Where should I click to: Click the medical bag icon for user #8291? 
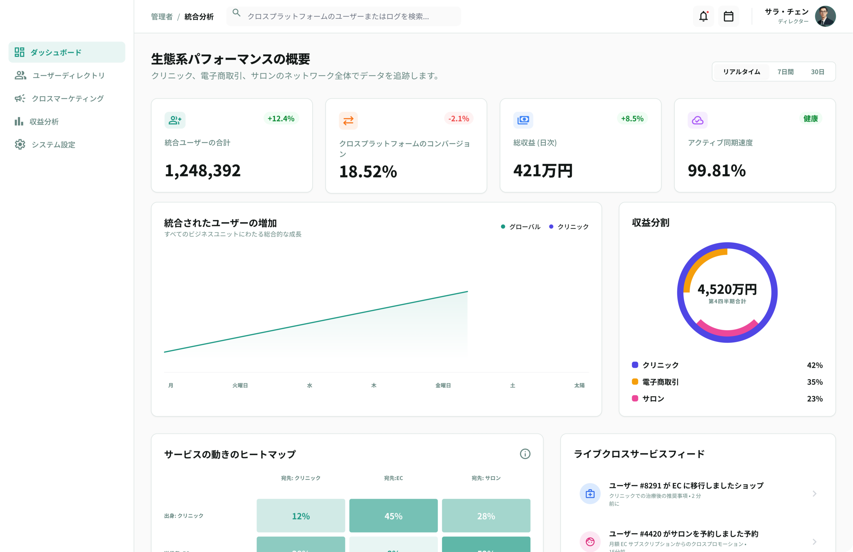pos(590,494)
